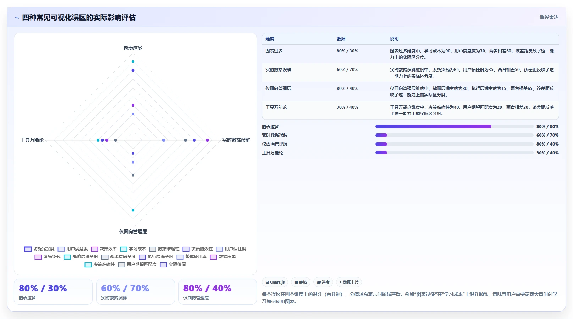Image resolution: width=573 pixels, height=319 pixels.
Task: Toggle 整体使用率 legend item
Action: pyautogui.click(x=192, y=257)
